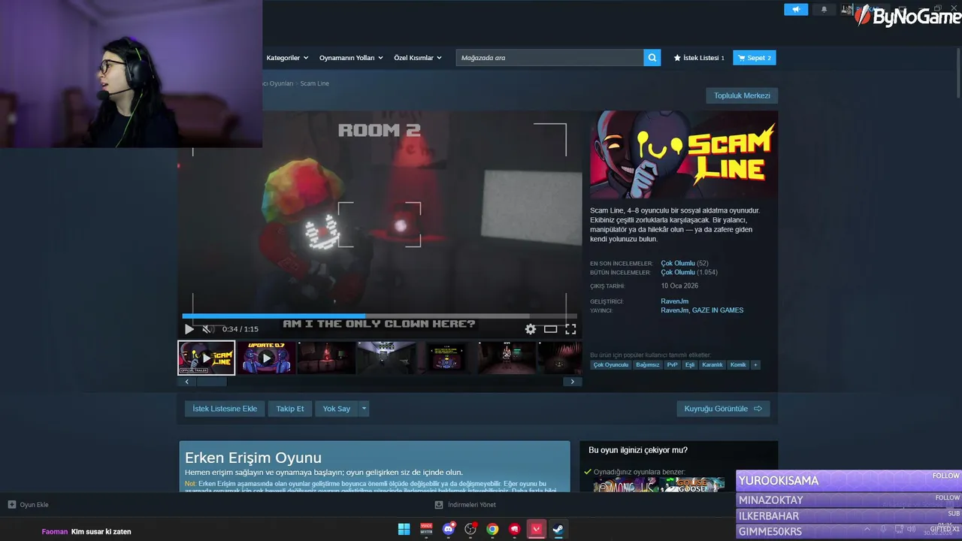Click the Çok Oyunculu tag

(x=610, y=365)
